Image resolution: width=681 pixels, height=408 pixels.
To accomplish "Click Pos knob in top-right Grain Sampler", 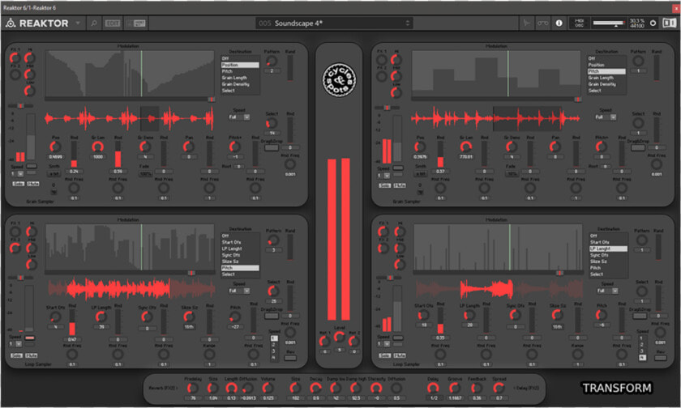I will coord(420,147).
